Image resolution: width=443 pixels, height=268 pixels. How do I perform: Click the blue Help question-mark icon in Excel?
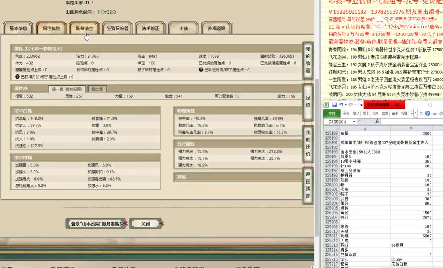(x=428, y=113)
